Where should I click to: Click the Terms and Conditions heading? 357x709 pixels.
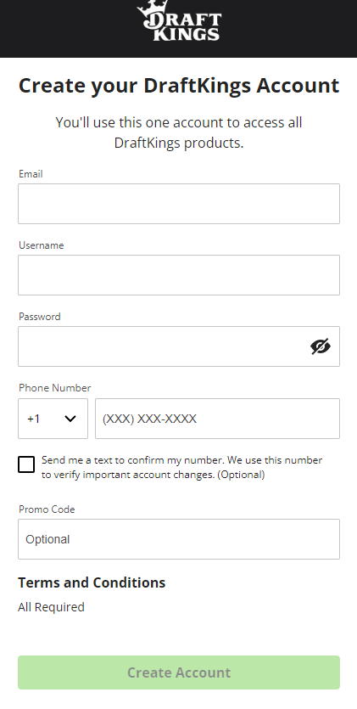[92, 582]
